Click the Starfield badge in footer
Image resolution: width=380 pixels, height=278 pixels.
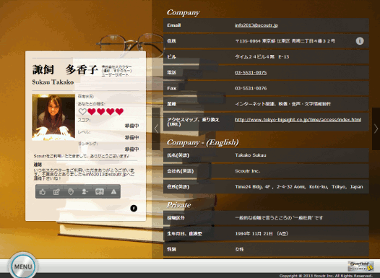pos(360,266)
